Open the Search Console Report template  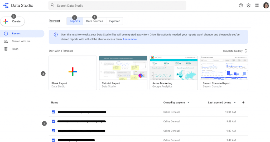(x=224, y=73)
